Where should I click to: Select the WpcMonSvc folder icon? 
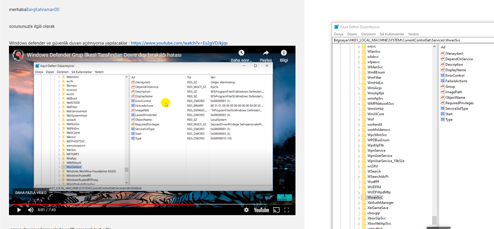point(364,135)
